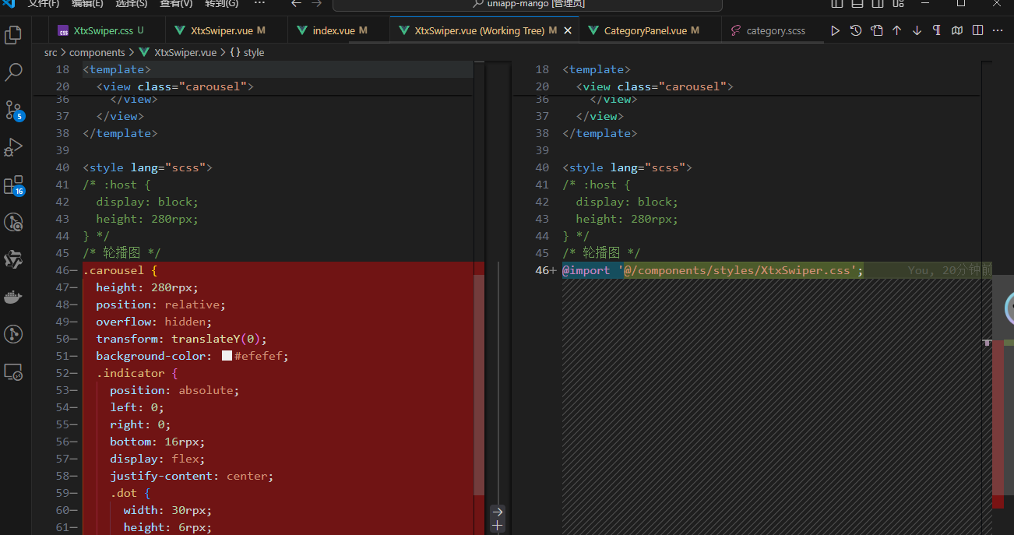The height and width of the screenshot is (535, 1014).
Task: Click the @import XtxSwiper.css line
Action: [x=713, y=270]
